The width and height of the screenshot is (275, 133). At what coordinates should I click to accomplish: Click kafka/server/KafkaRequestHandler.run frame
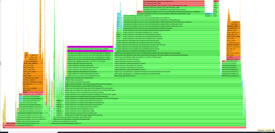click(148, 123)
